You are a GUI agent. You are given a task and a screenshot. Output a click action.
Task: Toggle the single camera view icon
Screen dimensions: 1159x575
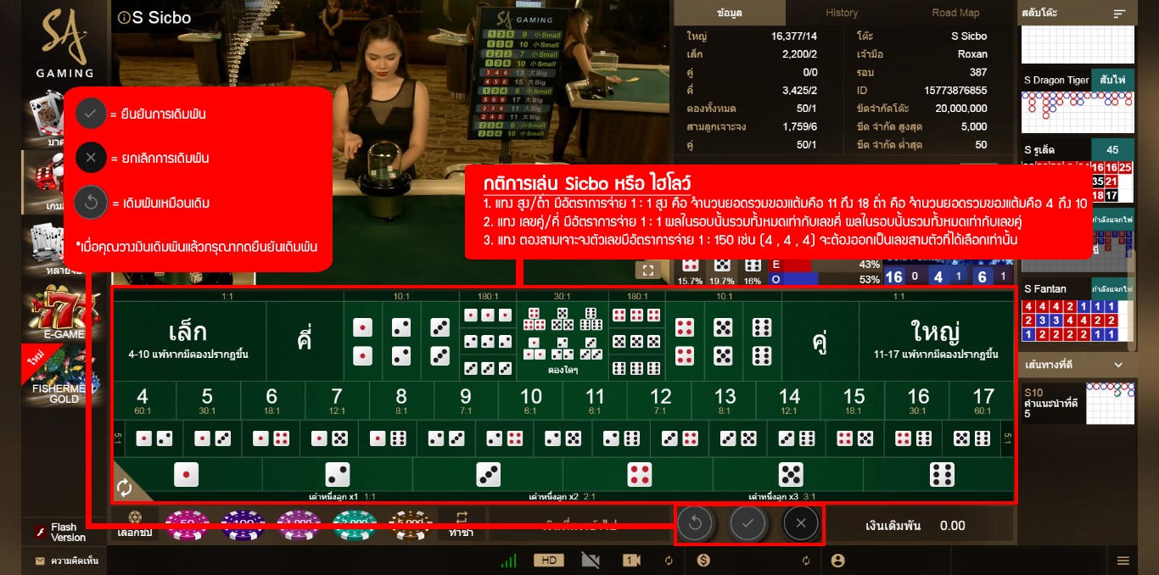[631, 561]
